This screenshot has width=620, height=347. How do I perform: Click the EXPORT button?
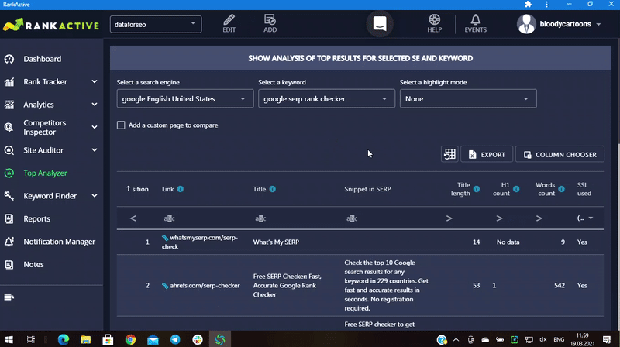[x=487, y=155]
